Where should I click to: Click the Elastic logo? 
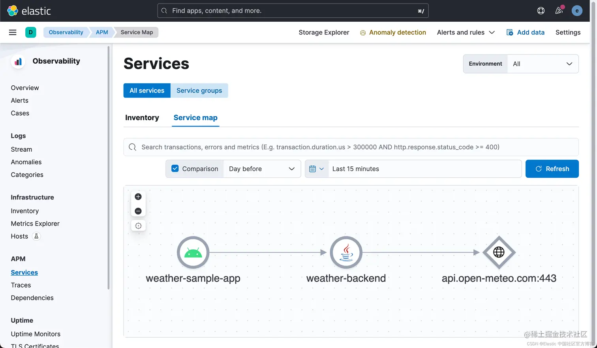click(29, 11)
